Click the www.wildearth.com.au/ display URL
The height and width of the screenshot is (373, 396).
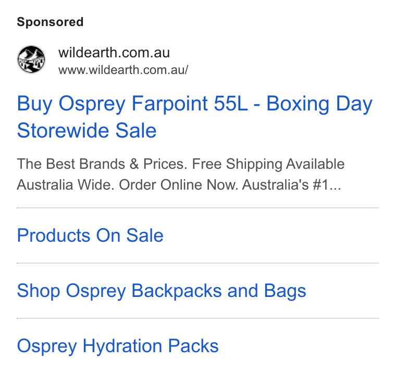click(123, 70)
